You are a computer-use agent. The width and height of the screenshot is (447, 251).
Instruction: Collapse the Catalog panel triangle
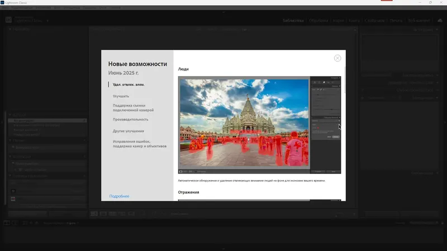(x=10, y=115)
